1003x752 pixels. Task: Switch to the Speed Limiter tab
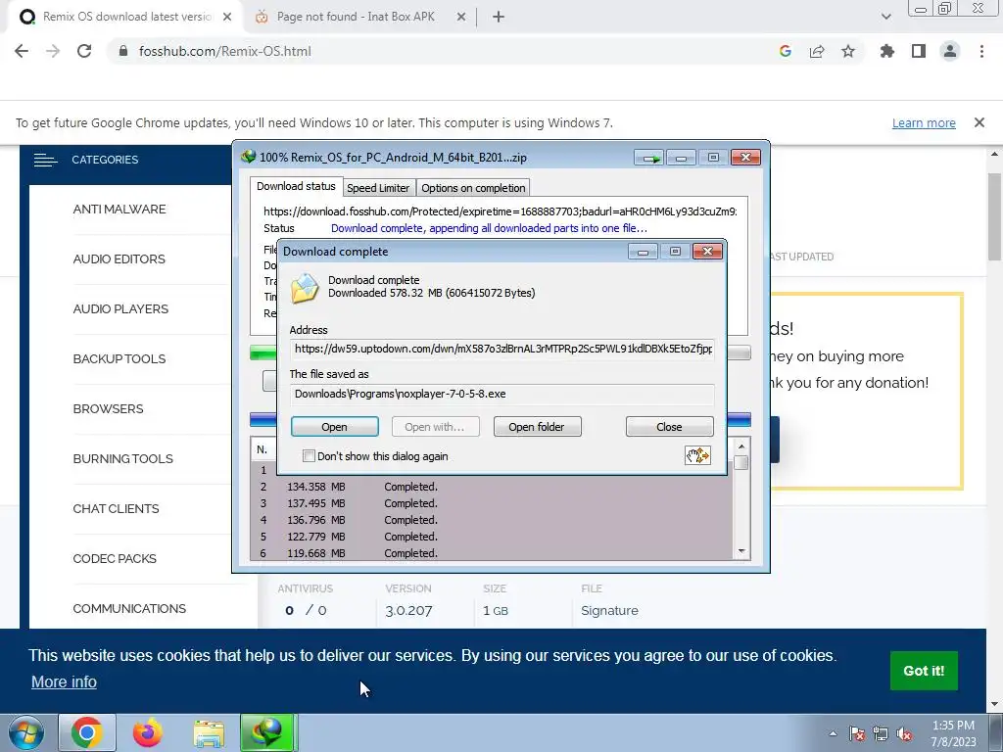[x=378, y=188]
